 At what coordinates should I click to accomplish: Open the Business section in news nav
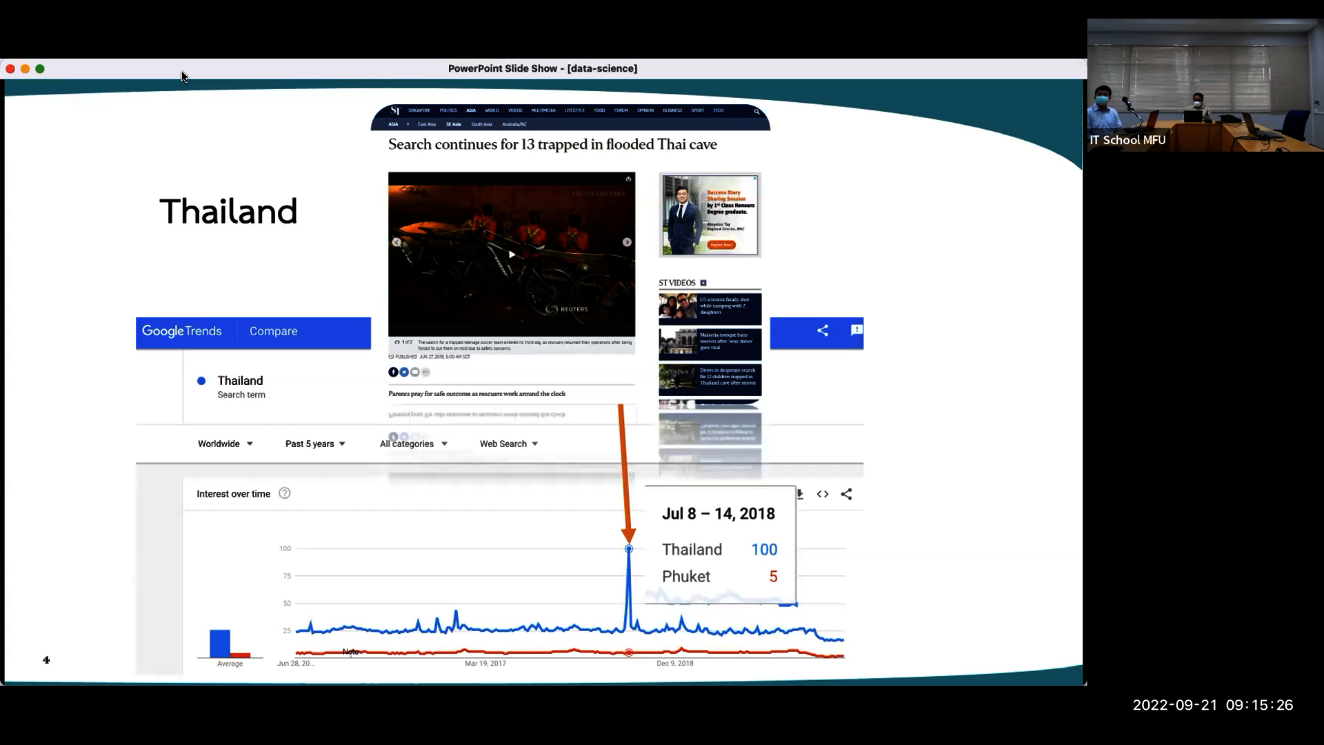point(672,110)
